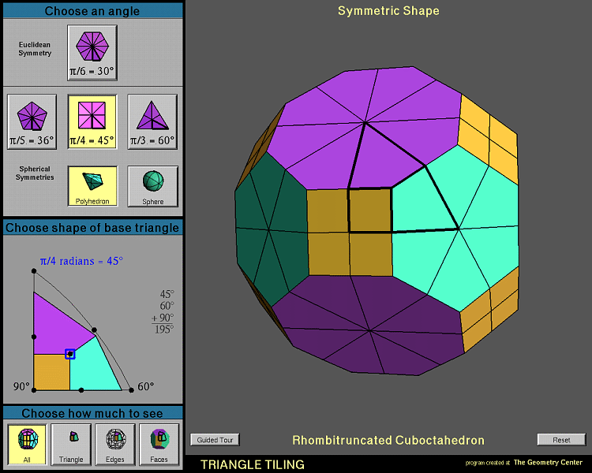Show only the base Triangle
592x473 pixels.
pos(71,445)
